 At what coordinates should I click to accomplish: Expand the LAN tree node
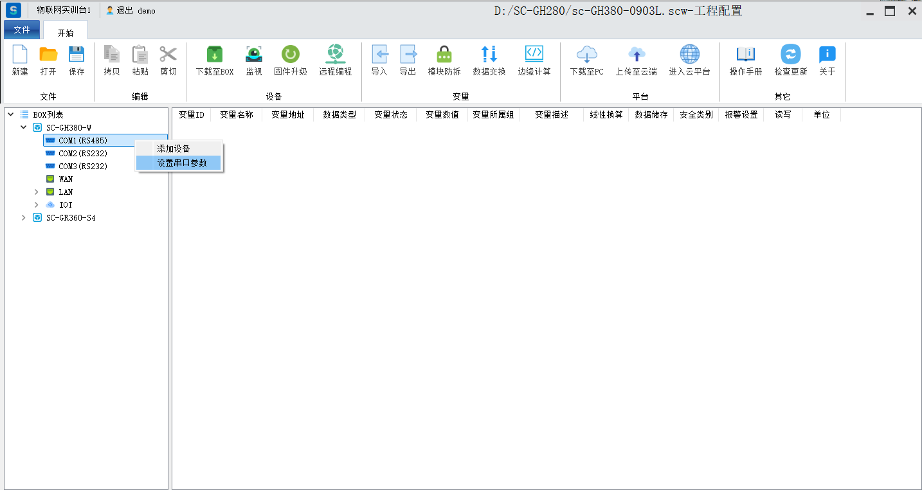tap(37, 192)
